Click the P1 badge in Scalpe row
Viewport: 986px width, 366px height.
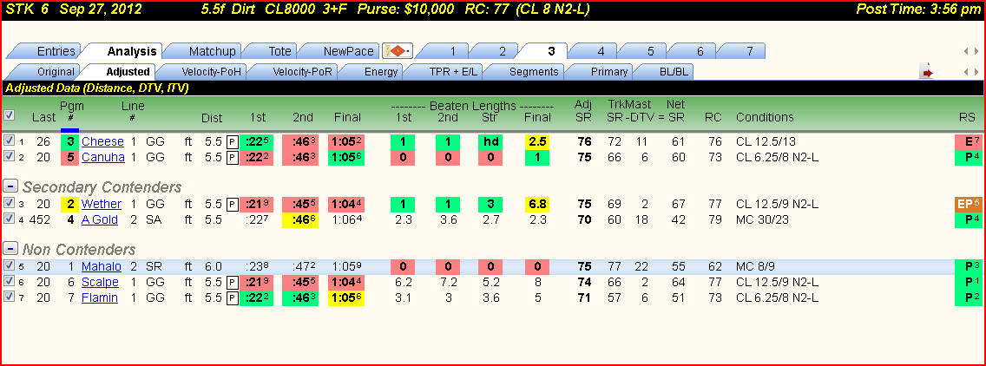point(969,282)
